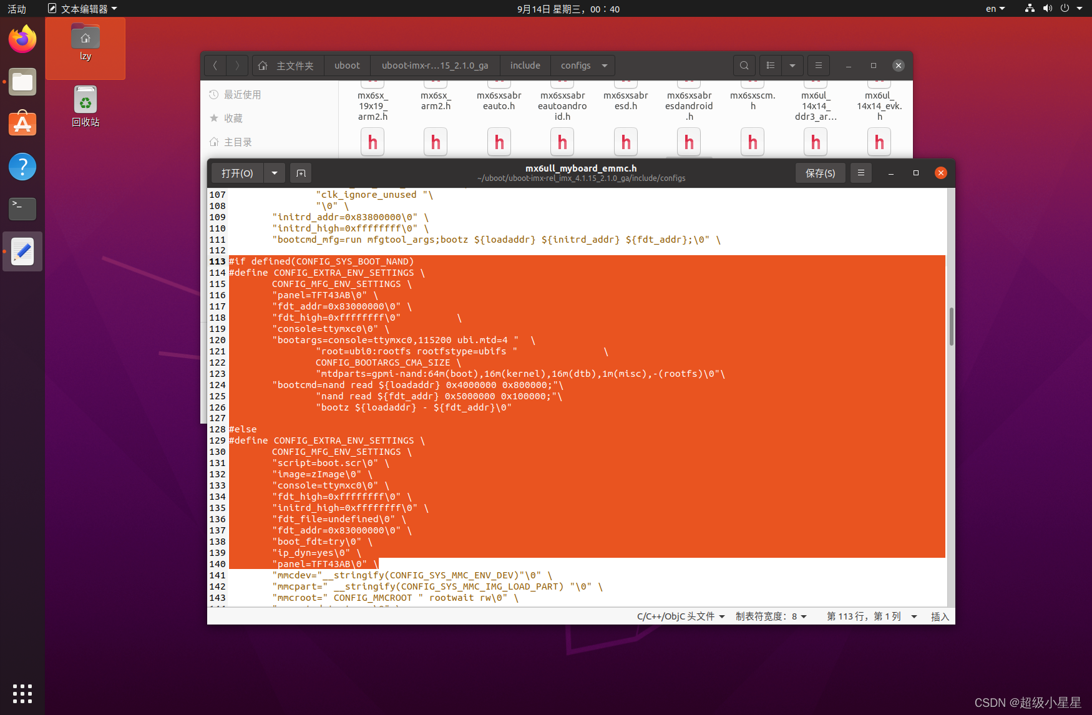The image size is (1092, 715).
Task: Open the Show Applications grid
Action: pyautogui.click(x=22, y=693)
